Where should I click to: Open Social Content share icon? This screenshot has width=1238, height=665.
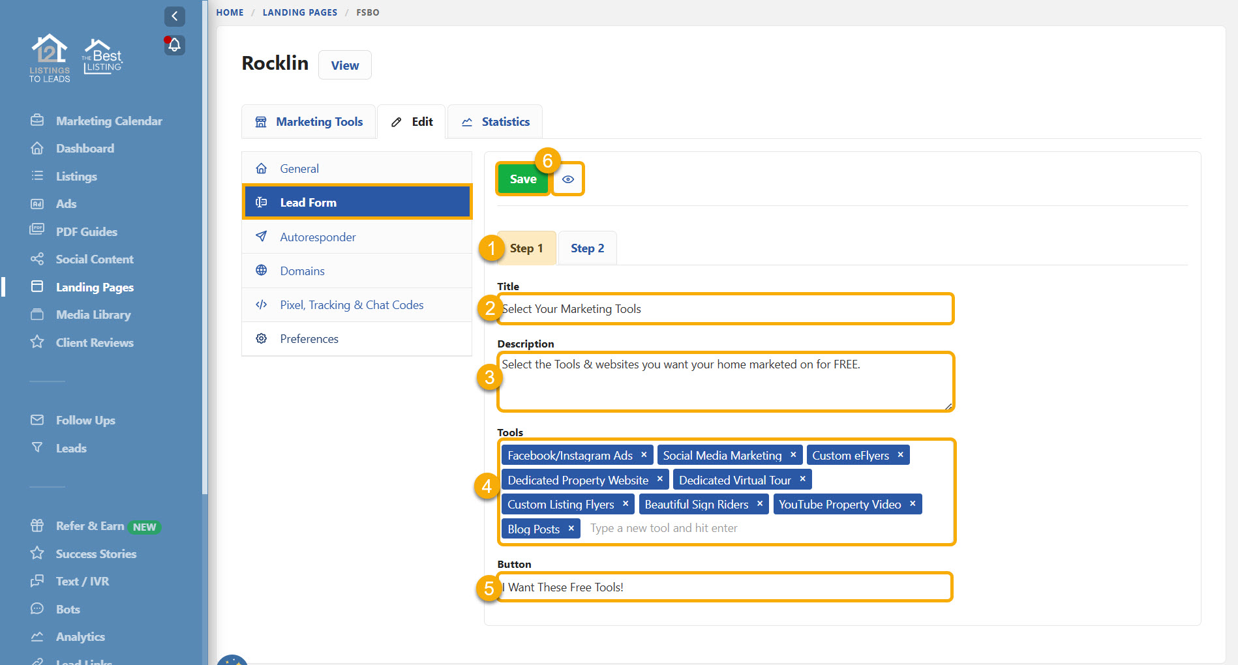tap(37, 259)
